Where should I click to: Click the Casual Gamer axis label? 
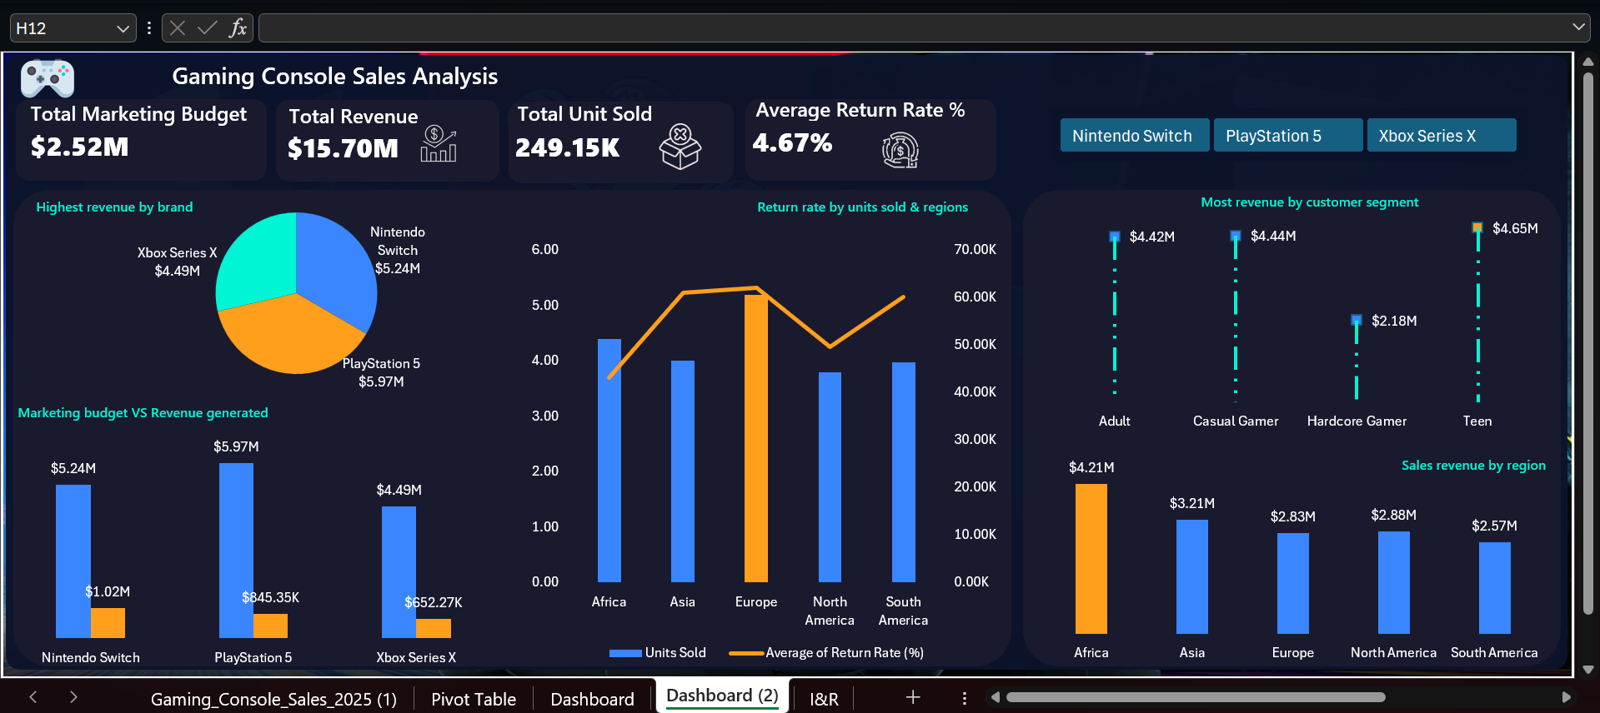click(1236, 421)
